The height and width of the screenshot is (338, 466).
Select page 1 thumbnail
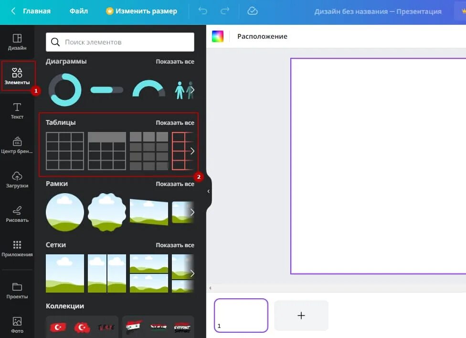pyautogui.click(x=241, y=316)
